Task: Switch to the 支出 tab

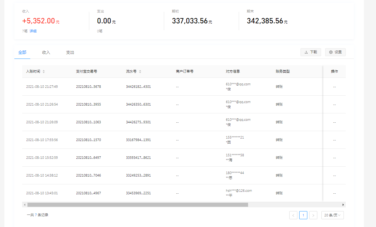Action: tap(70, 52)
